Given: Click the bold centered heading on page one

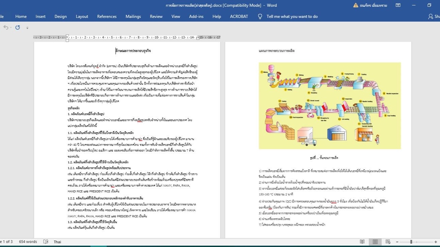Looking at the screenshot, I should [133, 51].
